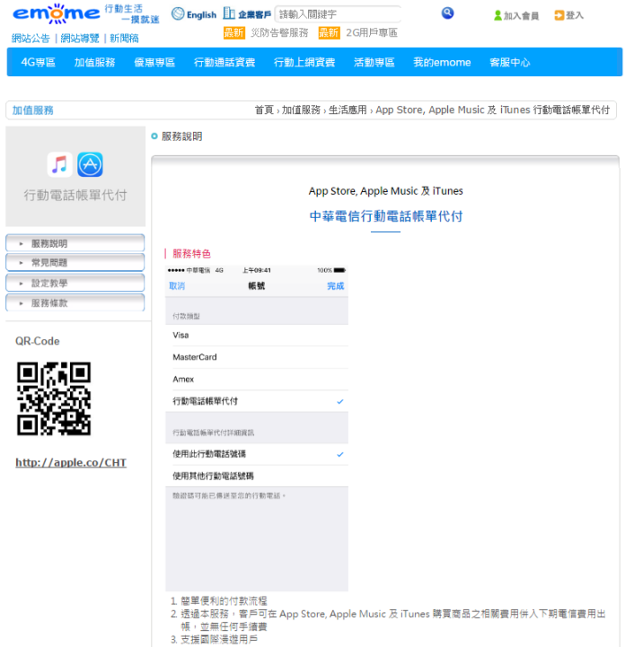Open the 客服中心 menu
The height and width of the screenshot is (647, 625).
(510, 62)
